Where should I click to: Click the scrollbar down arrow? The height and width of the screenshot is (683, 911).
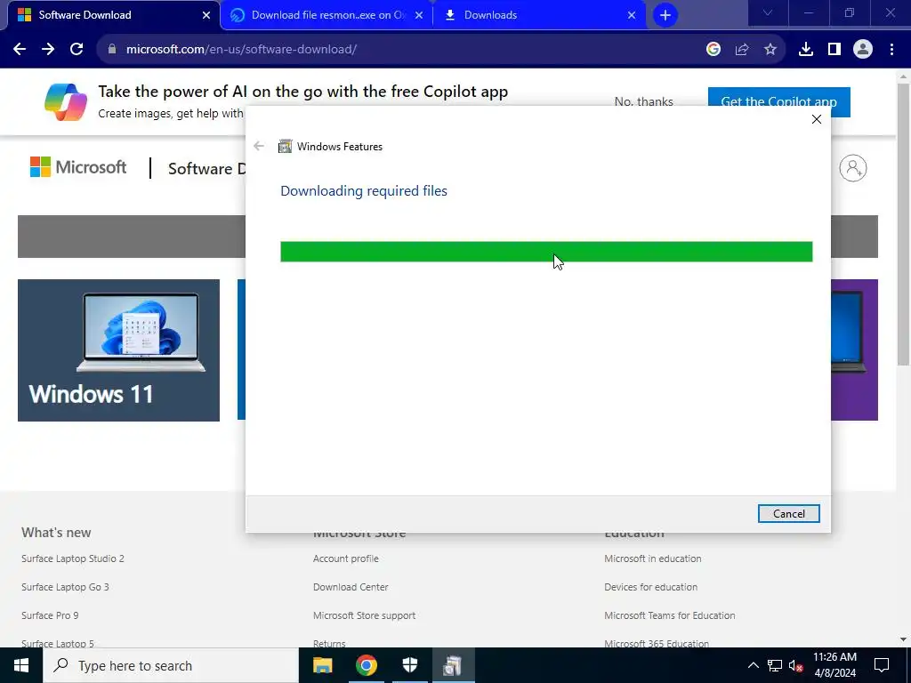click(903, 640)
